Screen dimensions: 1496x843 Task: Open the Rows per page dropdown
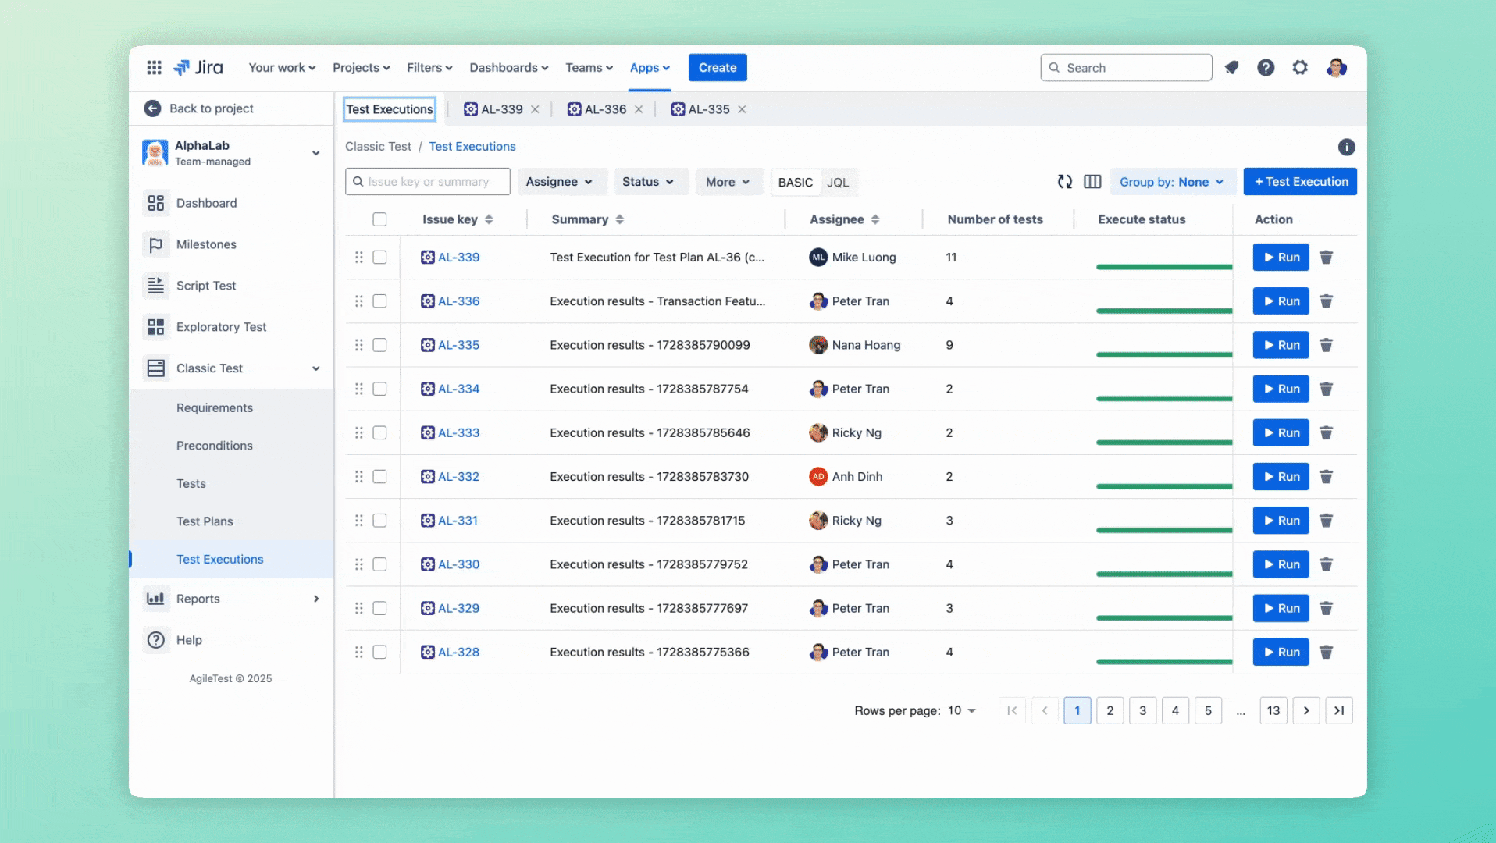pos(962,710)
